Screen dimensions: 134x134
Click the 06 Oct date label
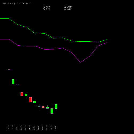point(47,128)
